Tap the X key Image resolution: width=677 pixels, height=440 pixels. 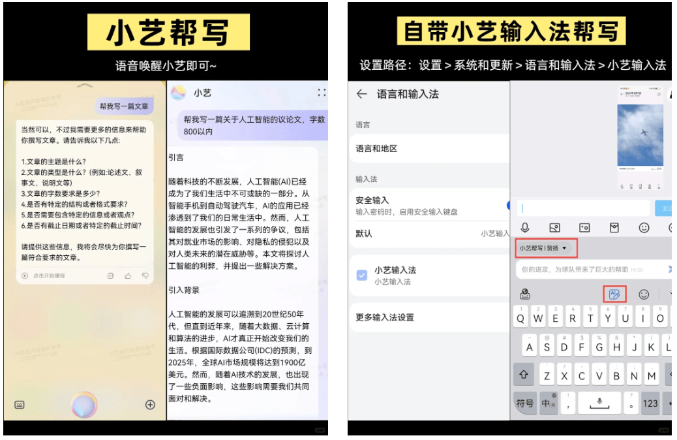tap(564, 375)
